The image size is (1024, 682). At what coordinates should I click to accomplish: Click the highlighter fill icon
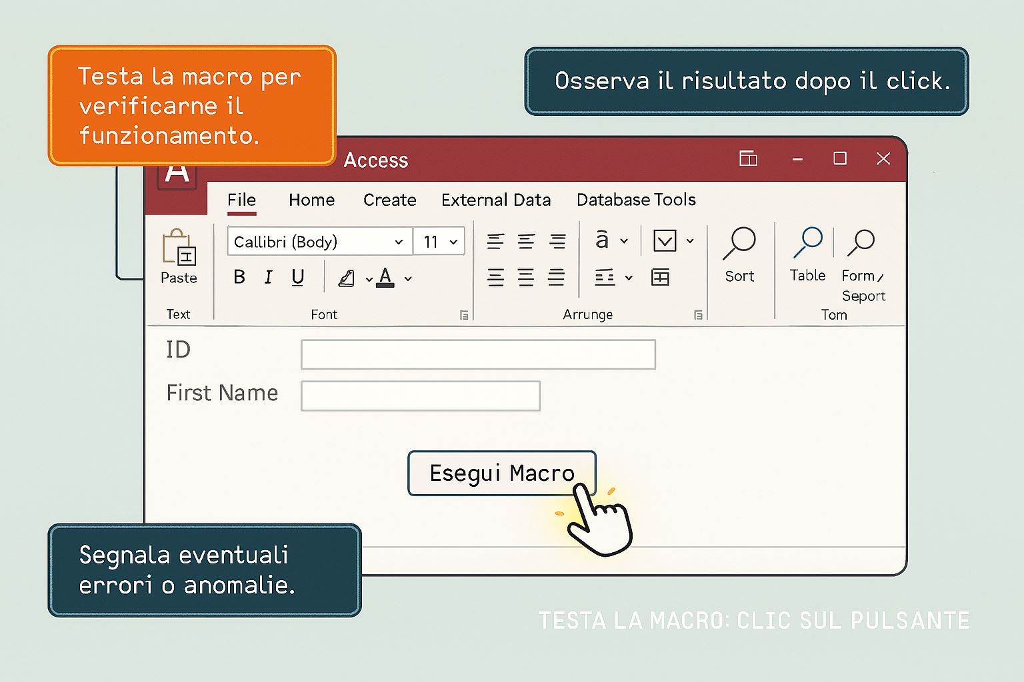[347, 278]
